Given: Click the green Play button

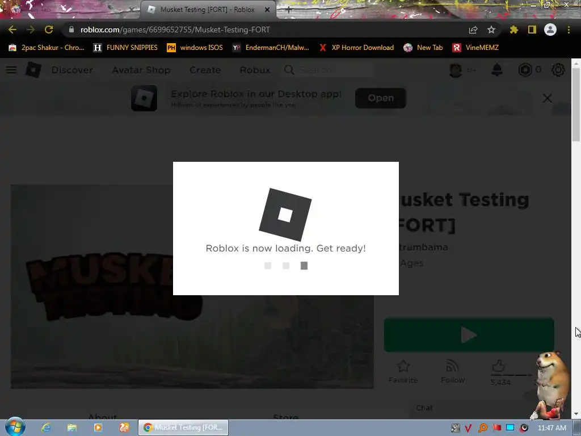Looking at the screenshot, I should [469, 335].
